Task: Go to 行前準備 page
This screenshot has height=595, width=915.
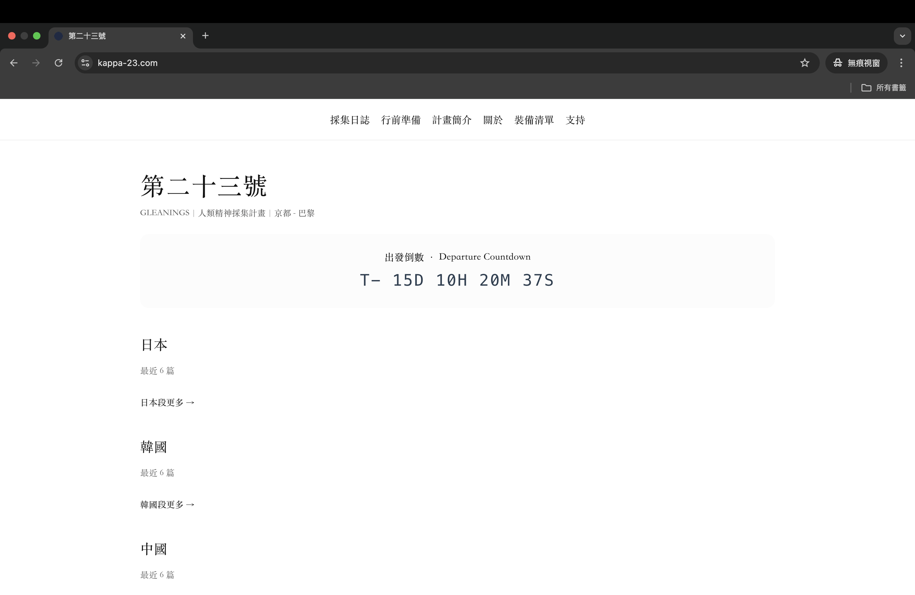Action: click(401, 120)
